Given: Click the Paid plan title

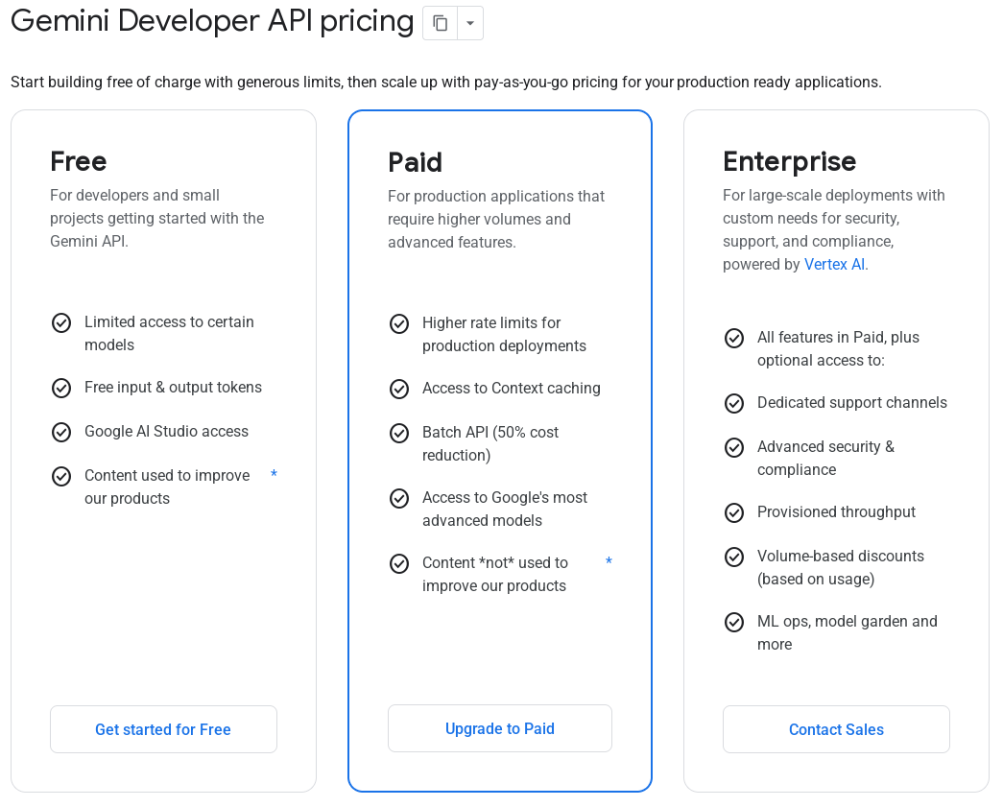Looking at the screenshot, I should pyautogui.click(x=415, y=162).
